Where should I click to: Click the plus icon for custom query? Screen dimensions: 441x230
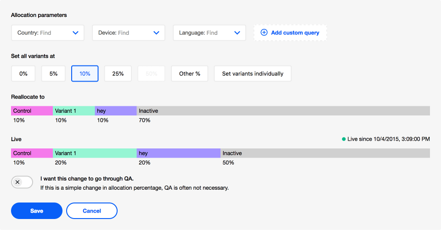point(264,33)
